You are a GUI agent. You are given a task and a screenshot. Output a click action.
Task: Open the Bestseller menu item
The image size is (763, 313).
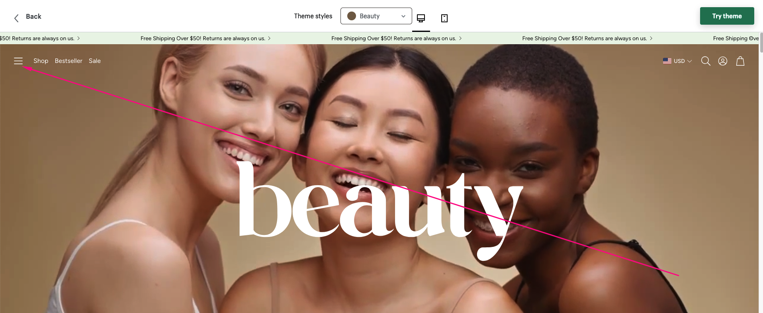click(68, 61)
